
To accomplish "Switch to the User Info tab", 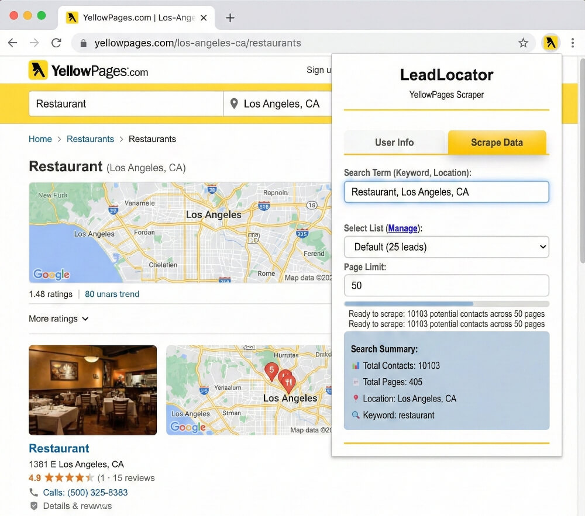I will pos(395,142).
